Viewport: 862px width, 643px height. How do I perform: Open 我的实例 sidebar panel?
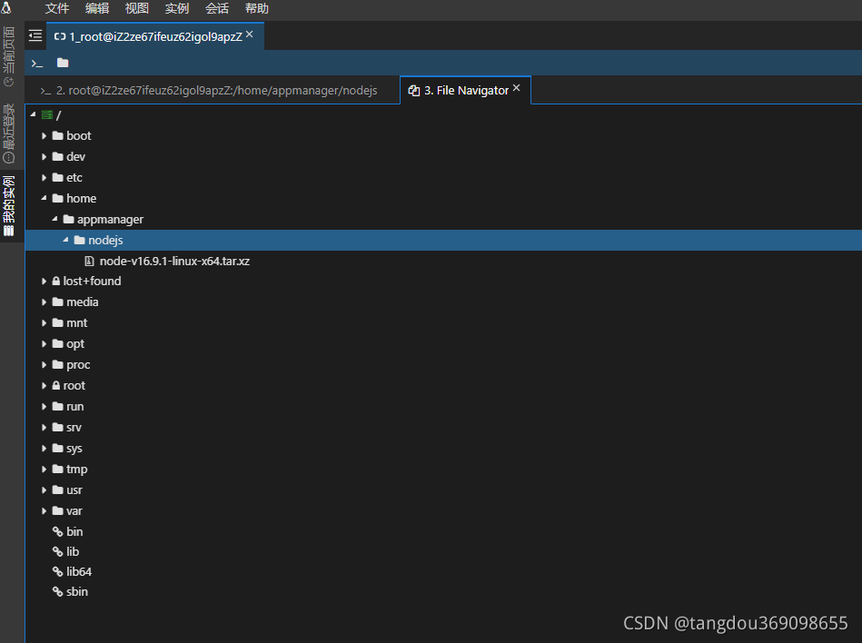(x=9, y=206)
